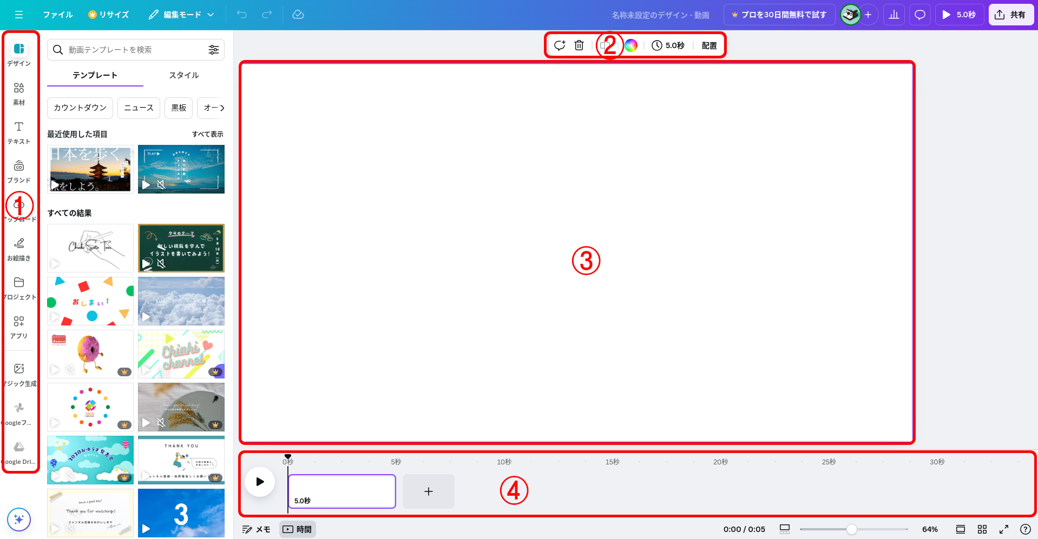Open the main hamburger menu
This screenshot has height=539, width=1038.
(19, 15)
